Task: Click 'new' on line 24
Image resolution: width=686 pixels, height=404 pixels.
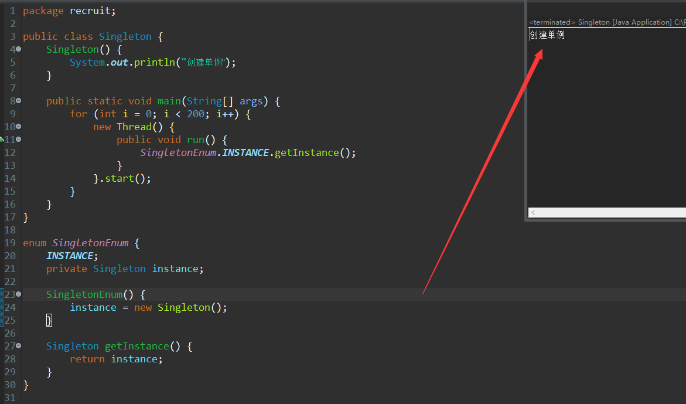Action: pyautogui.click(x=143, y=308)
